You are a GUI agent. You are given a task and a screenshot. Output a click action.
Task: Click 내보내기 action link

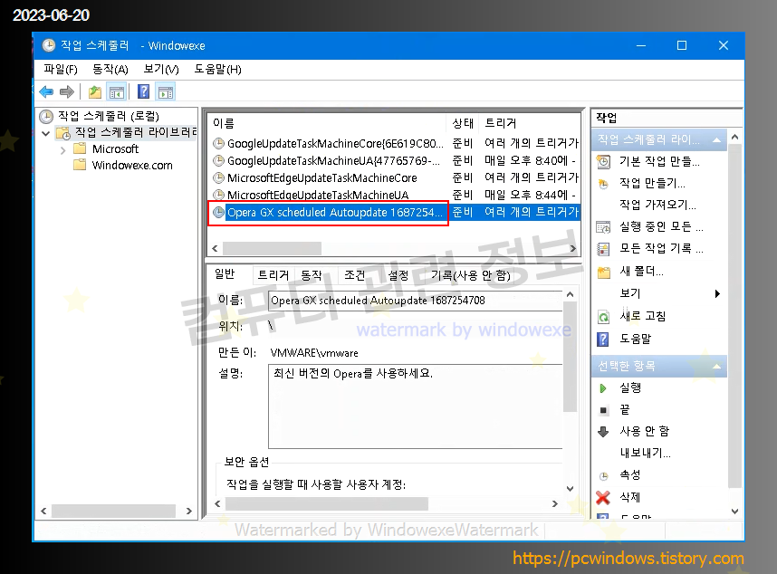pyautogui.click(x=645, y=454)
